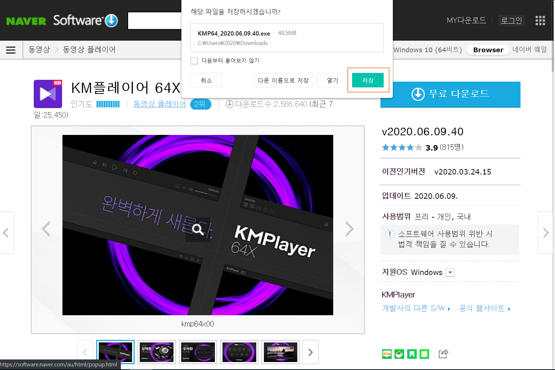The width and height of the screenshot is (555, 370).
Task: Click the magnifier zoom icon on screenshot
Action: pos(197,230)
